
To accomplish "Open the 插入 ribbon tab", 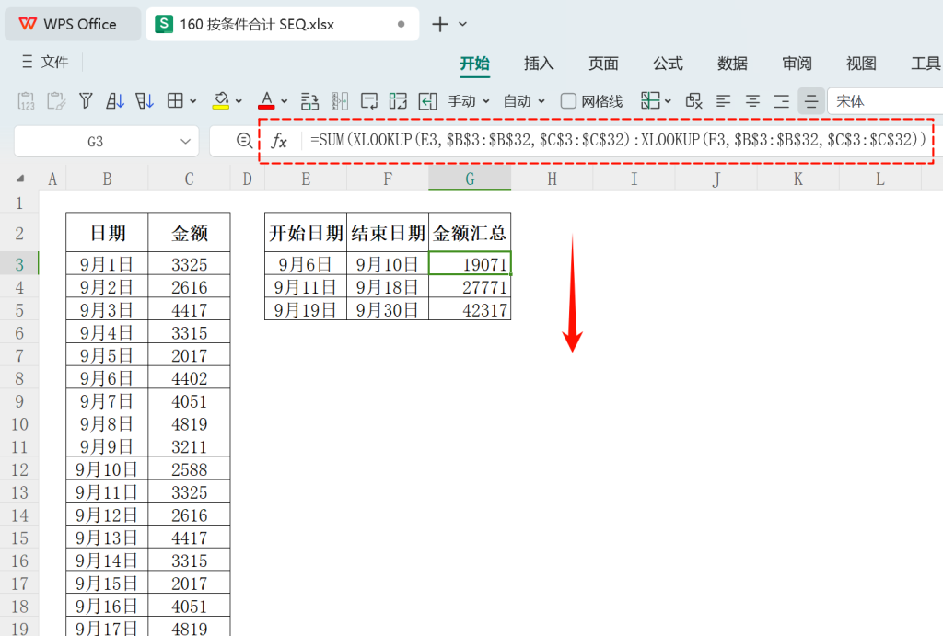I will (538, 64).
